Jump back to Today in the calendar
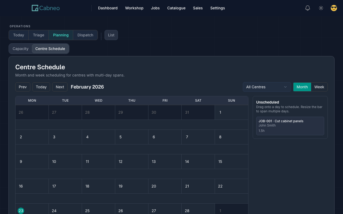343x214 pixels. [41, 87]
